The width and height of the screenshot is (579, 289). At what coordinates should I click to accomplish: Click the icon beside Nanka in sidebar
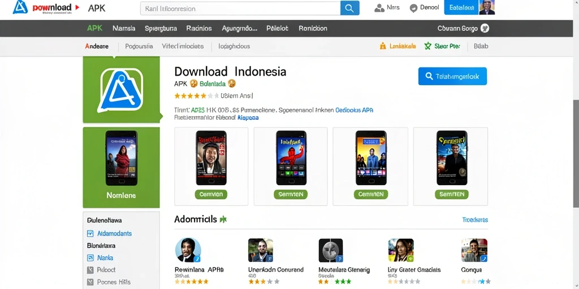pos(90,257)
